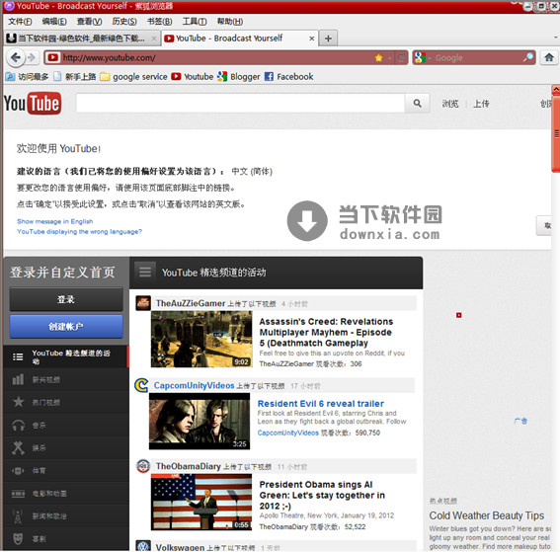Open the Youtube bookmark
The height and width of the screenshot is (552, 560).
click(x=192, y=77)
